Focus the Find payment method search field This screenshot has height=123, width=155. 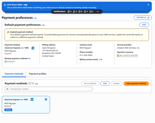coord(48,89)
